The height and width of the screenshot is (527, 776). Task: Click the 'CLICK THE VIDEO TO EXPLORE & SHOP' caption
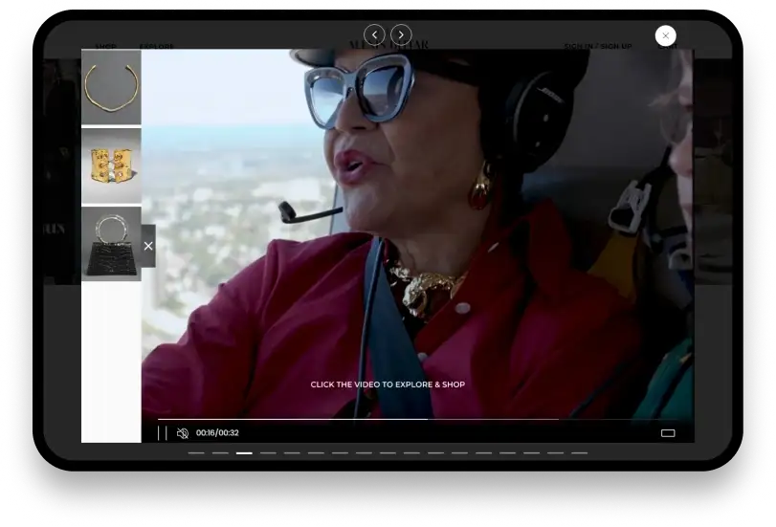(388, 384)
